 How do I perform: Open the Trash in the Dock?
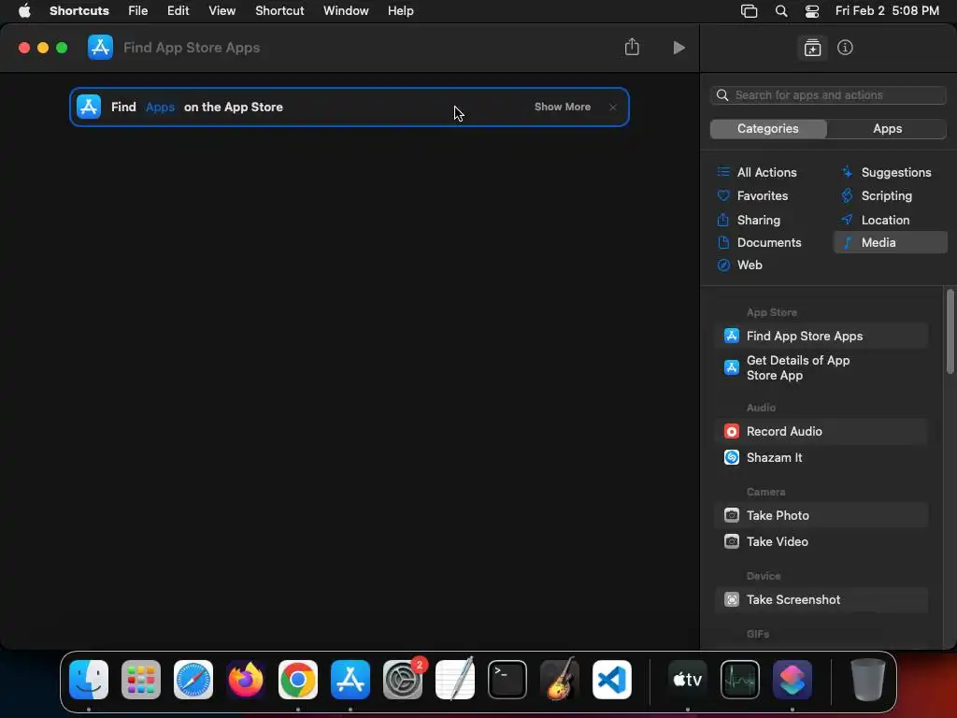868,680
